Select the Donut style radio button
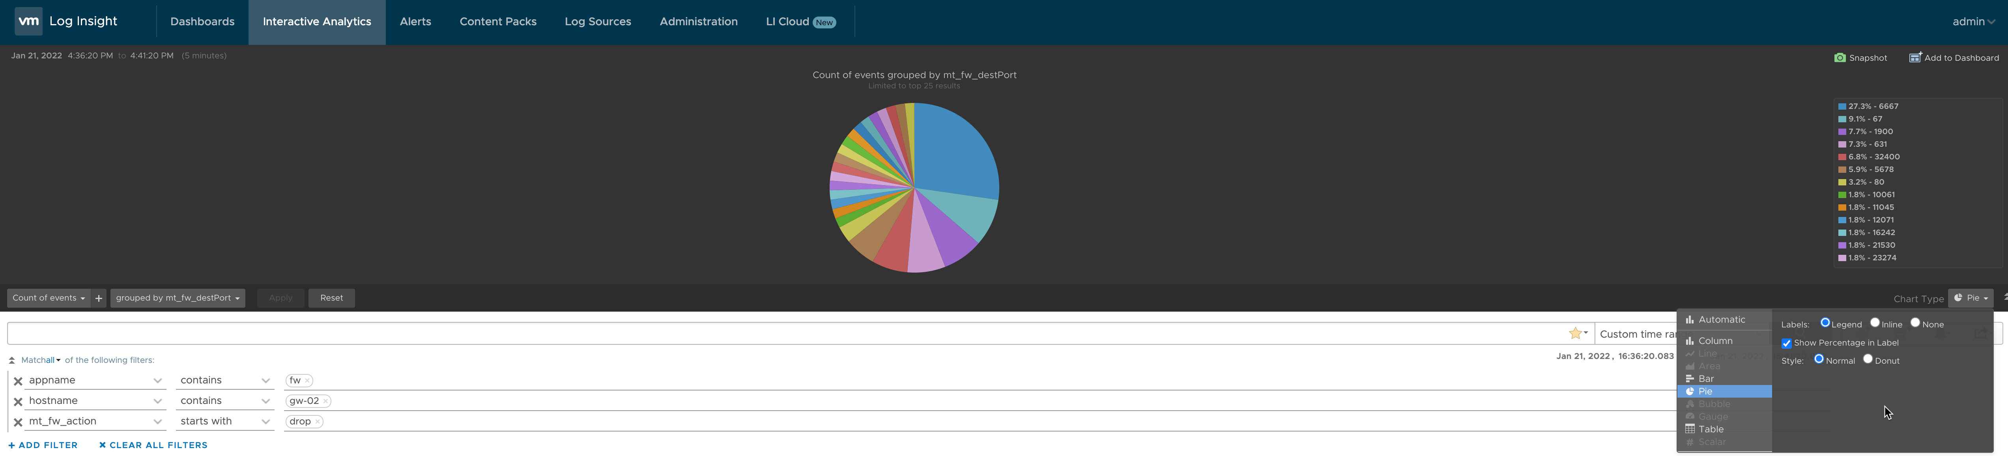2008x456 pixels. tap(1868, 360)
